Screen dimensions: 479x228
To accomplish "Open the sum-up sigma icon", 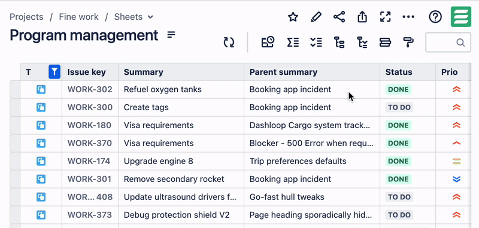I will click(x=293, y=42).
